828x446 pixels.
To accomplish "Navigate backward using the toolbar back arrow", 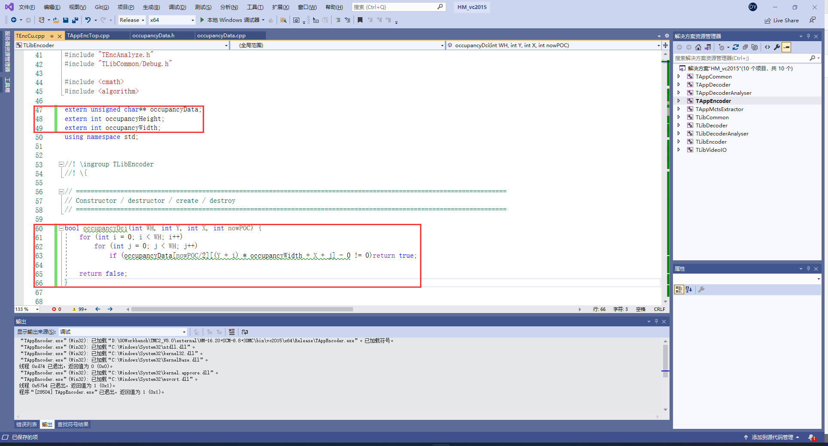I will pyautogui.click(x=14, y=20).
